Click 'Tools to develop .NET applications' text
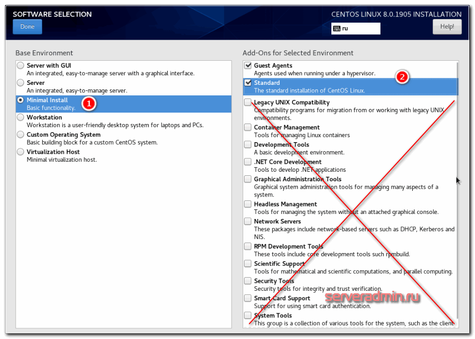Screen dimensions: 475x339 click(300, 170)
